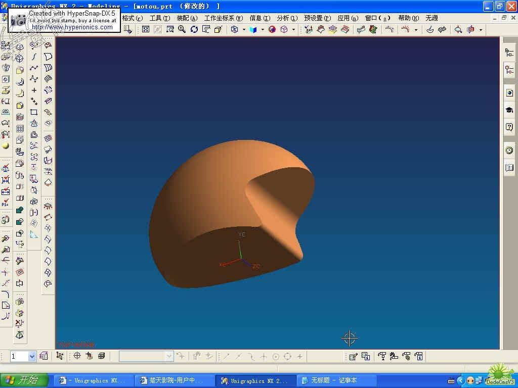The width and height of the screenshot is (518, 388).
Task: Expand the work layer dropdown showing 1
Action: tap(32, 357)
